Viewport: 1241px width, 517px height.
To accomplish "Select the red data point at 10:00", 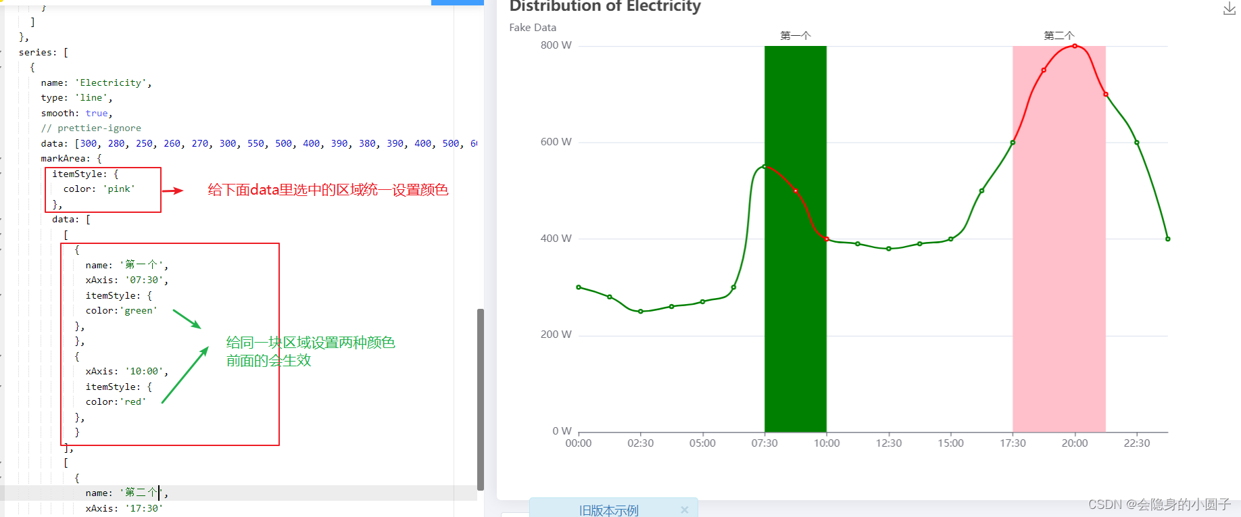I will point(827,239).
